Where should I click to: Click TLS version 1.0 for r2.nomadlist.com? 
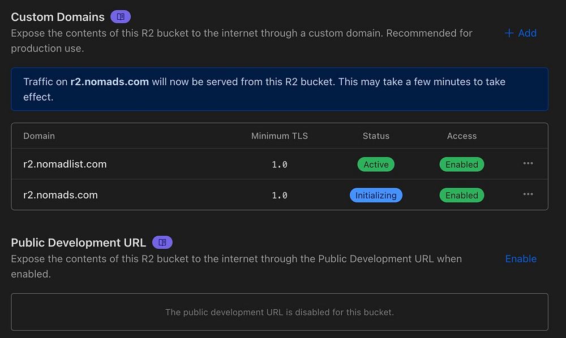click(x=280, y=164)
